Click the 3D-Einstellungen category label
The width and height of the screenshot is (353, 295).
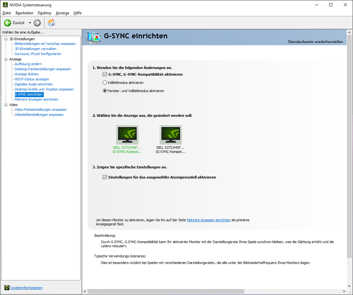22,39
